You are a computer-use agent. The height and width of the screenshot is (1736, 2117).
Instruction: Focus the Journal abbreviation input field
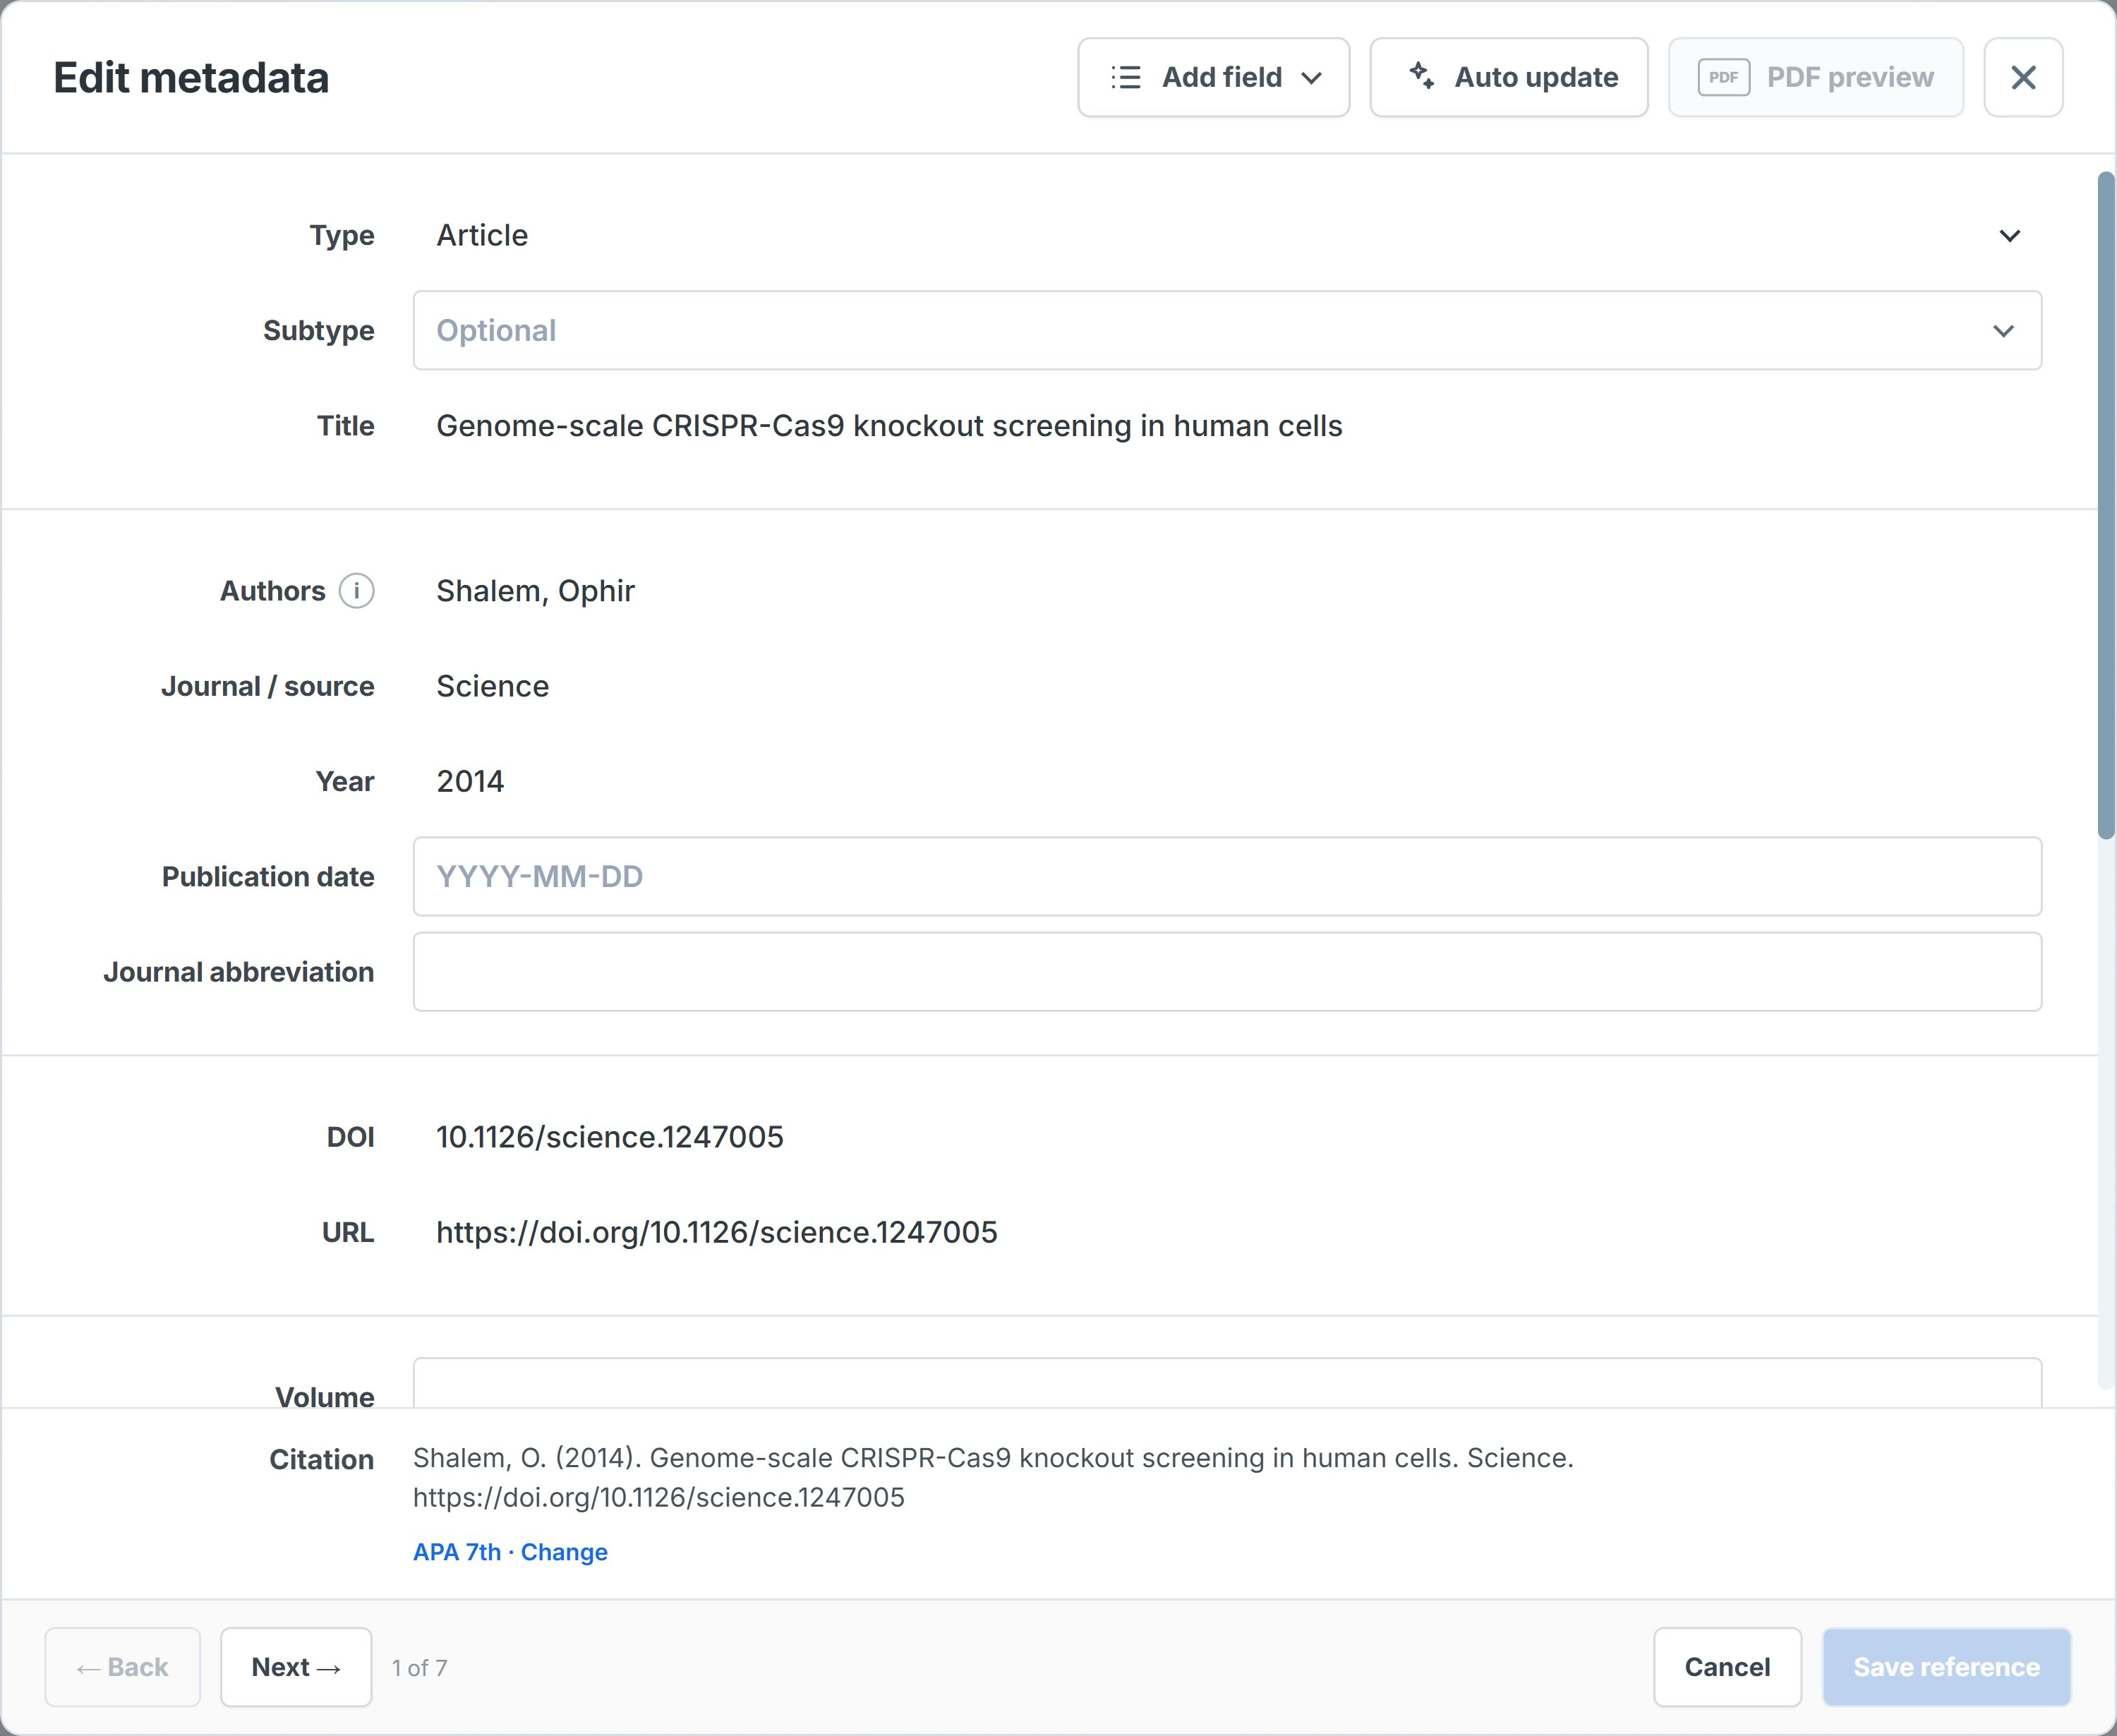coord(1227,972)
